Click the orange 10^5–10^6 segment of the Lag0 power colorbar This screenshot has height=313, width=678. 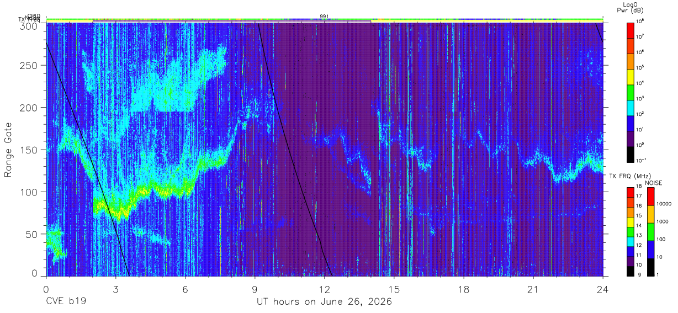(631, 60)
